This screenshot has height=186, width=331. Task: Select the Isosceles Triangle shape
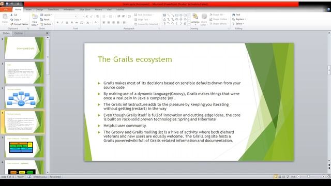coord(164,20)
